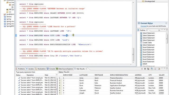
Task: Select the JavaInterview project
Action: pos(10,14)
